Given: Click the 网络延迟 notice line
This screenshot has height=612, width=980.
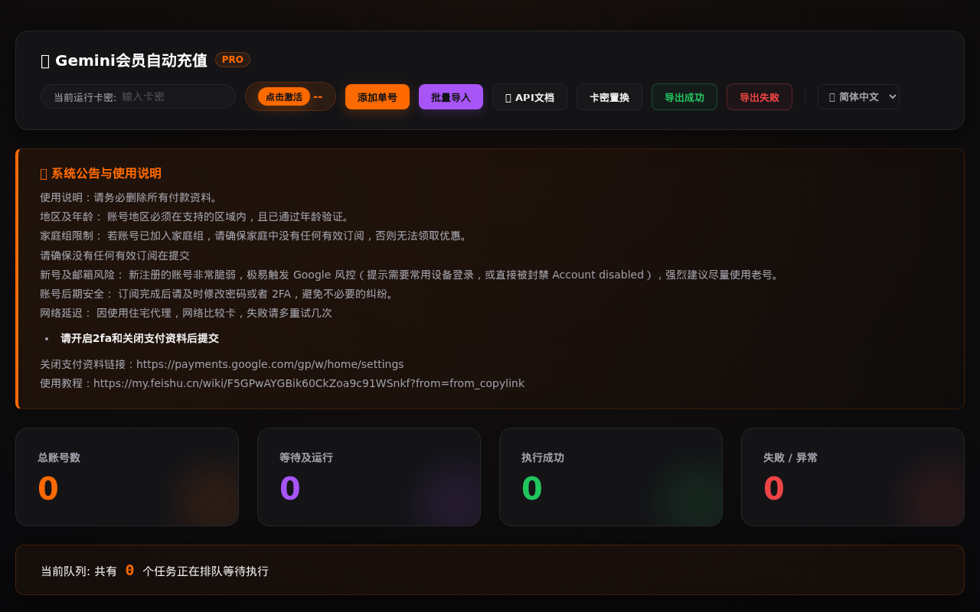Looking at the screenshot, I should [x=186, y=313].
